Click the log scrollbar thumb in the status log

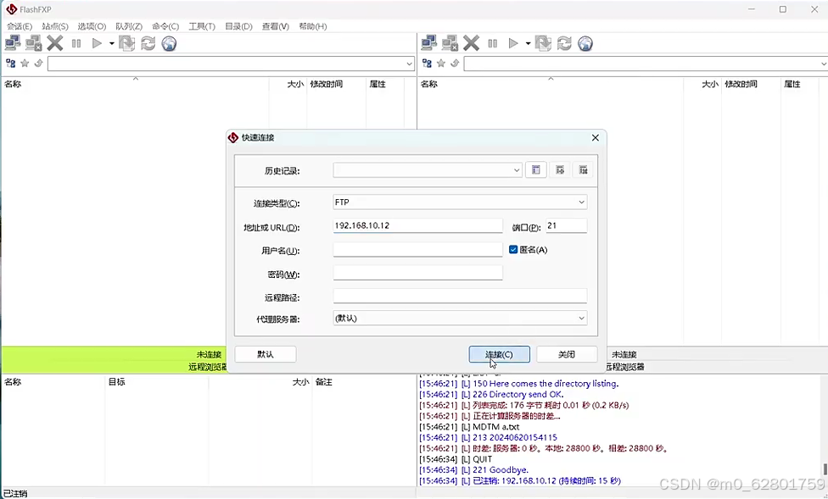(x=825, y=469)
